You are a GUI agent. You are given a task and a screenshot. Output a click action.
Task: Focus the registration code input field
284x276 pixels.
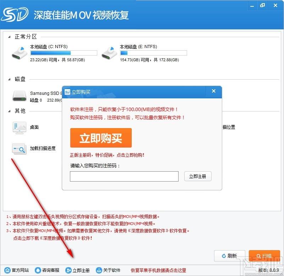pos(124,176)
